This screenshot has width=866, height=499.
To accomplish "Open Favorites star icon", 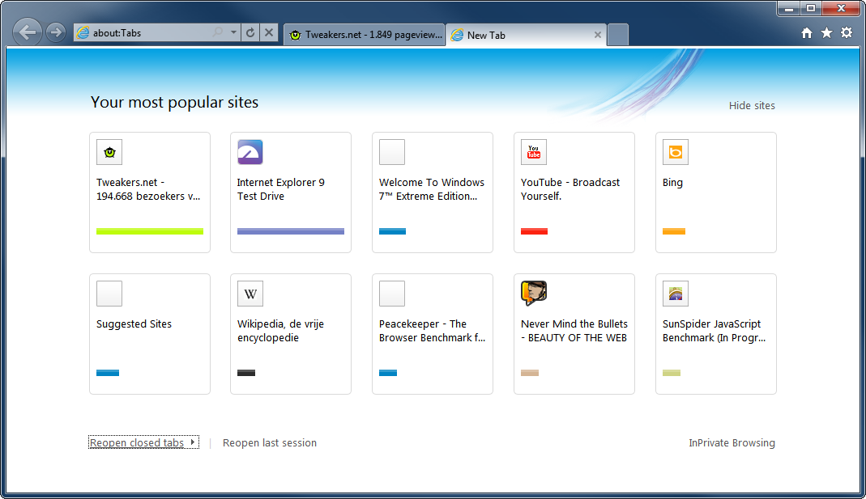I will pyautogui.click(x=827, y=33).
